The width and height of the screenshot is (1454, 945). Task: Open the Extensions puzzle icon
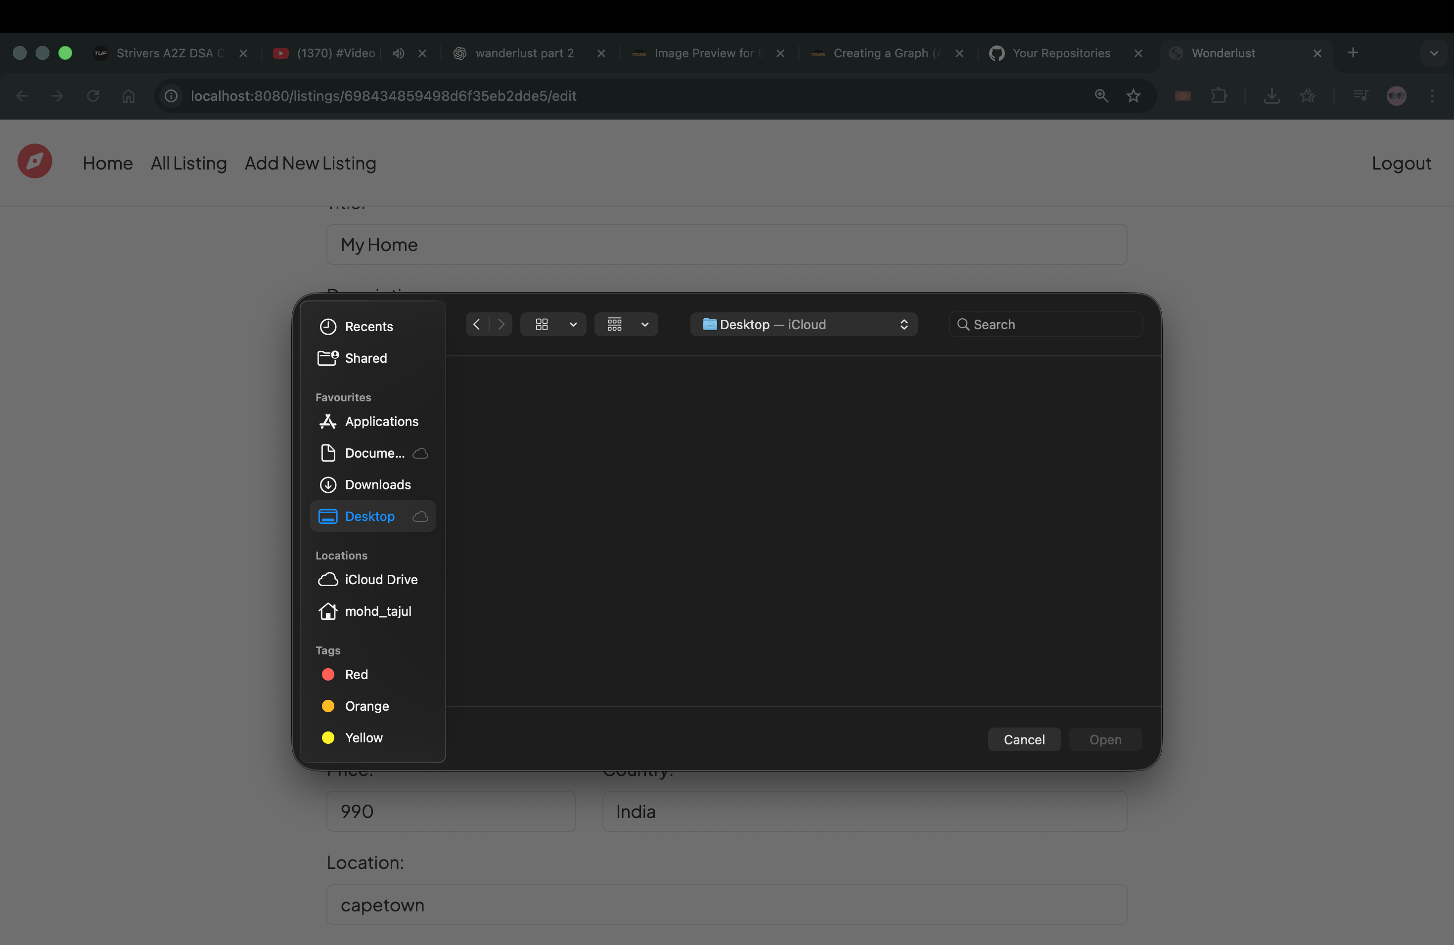(x=1219, y=96)
